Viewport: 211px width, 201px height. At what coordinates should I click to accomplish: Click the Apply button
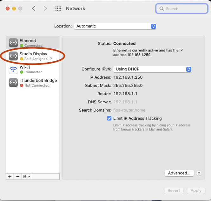pyautogui.click(x=196, y=191)
